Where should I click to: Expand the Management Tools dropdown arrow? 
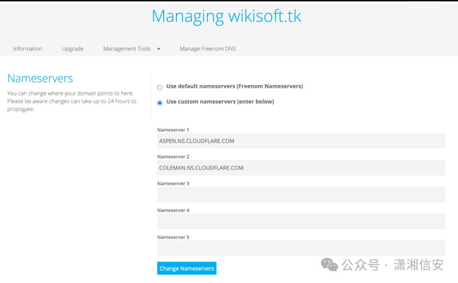click(159, 49)
